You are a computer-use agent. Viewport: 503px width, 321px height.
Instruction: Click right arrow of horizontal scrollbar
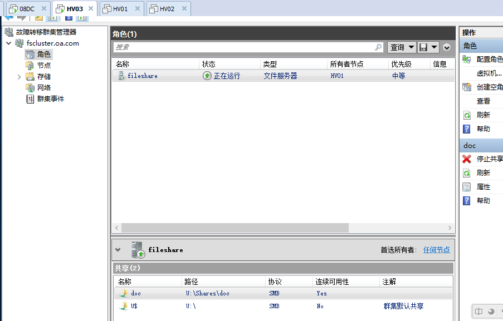[450, 228]
